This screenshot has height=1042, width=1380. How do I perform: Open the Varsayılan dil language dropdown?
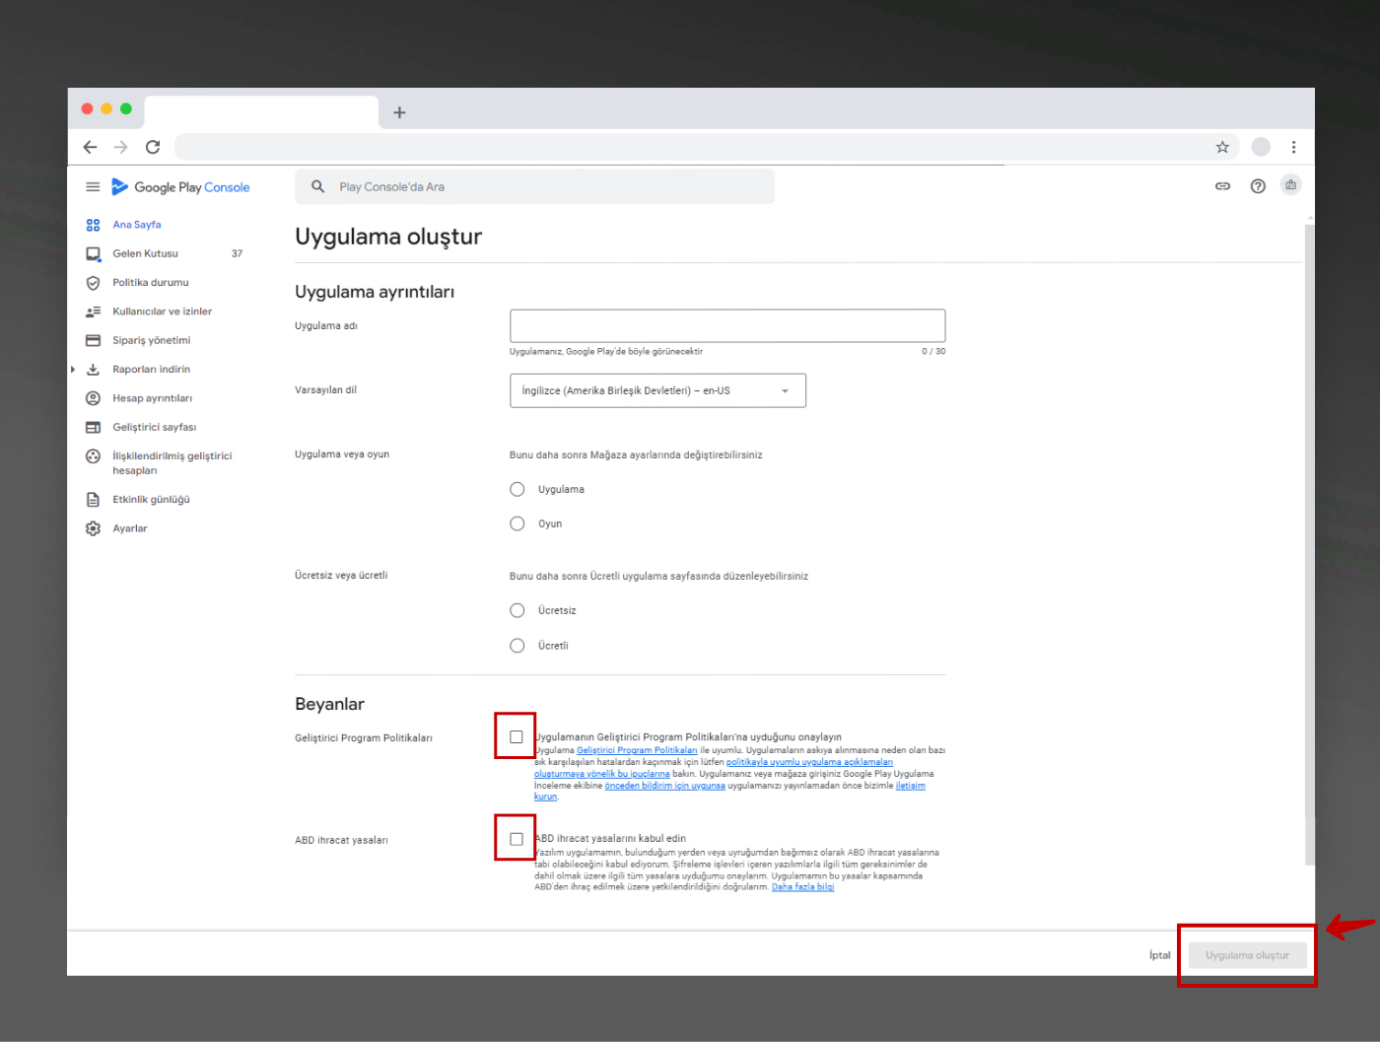coord(657,390)
